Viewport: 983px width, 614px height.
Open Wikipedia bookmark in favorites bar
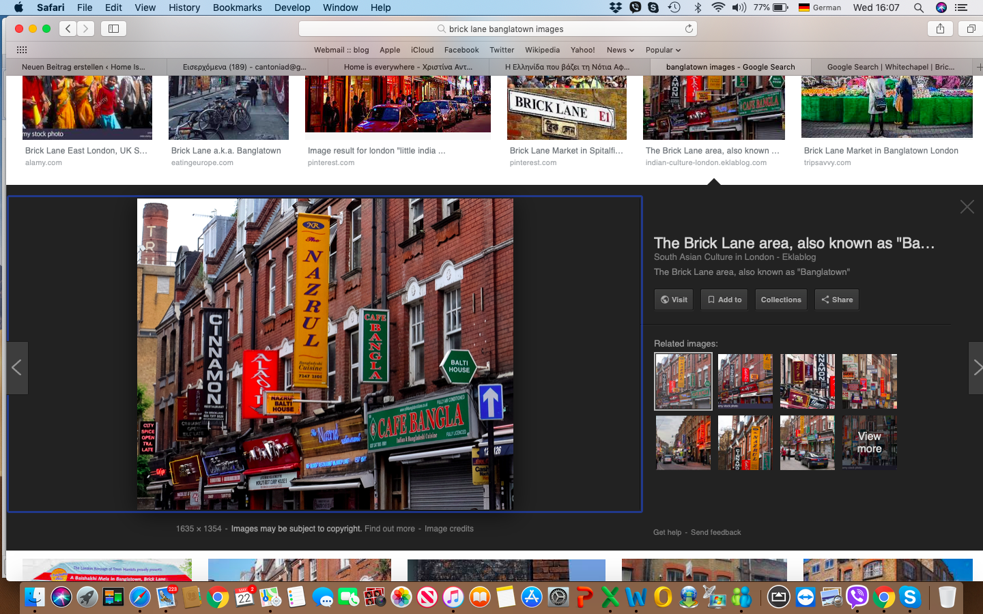pos(542,50)
